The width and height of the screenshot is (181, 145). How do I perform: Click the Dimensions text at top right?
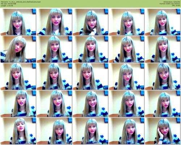coord(172,2)
